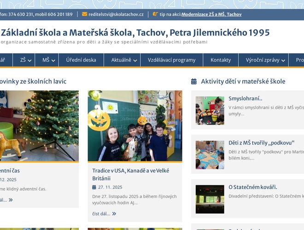Viewport: 304px width, 230px height.
Task: Open article 'Tradice v USA, Kanadě a ve Velké Británii'
Action: click(131, 174)
